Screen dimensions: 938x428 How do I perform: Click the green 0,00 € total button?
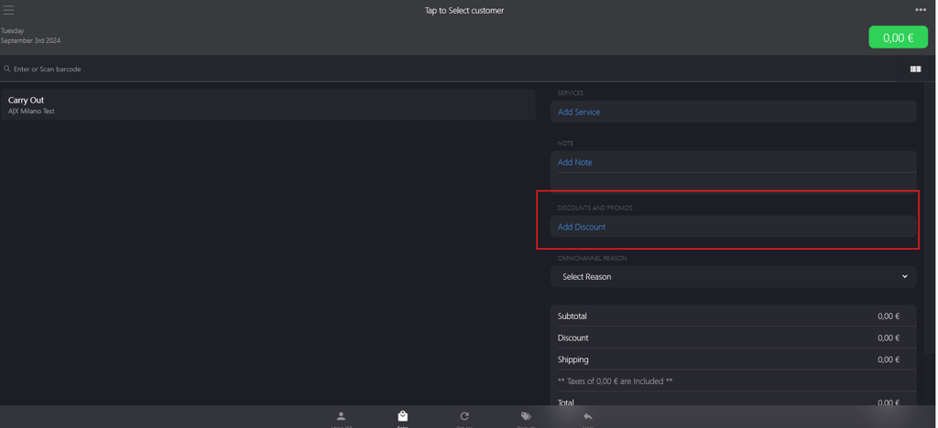(898, 37)
